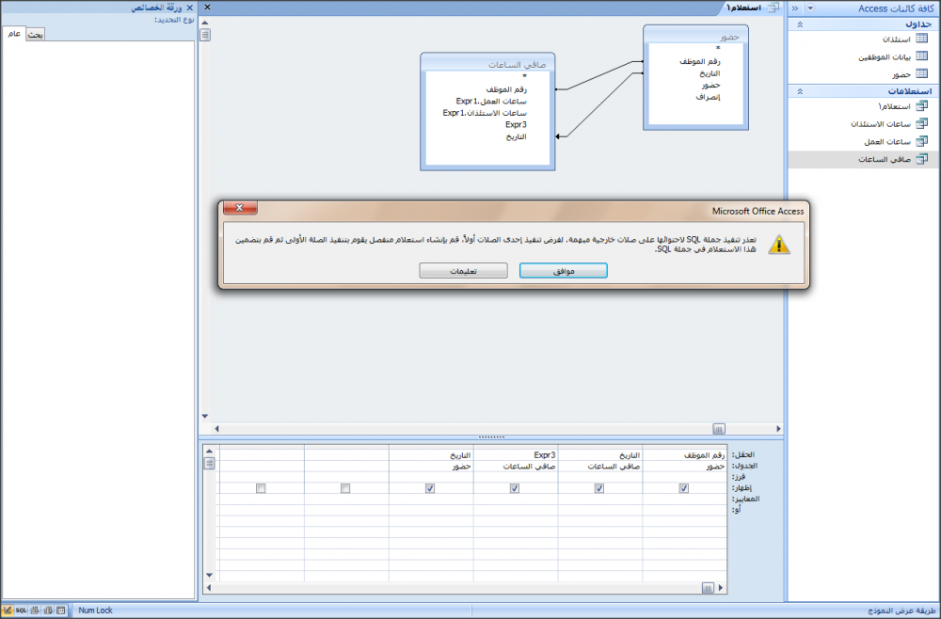Switch to the بحث tab in property sheet
This screenshot has width=941, height=619.
click(34, 35)
